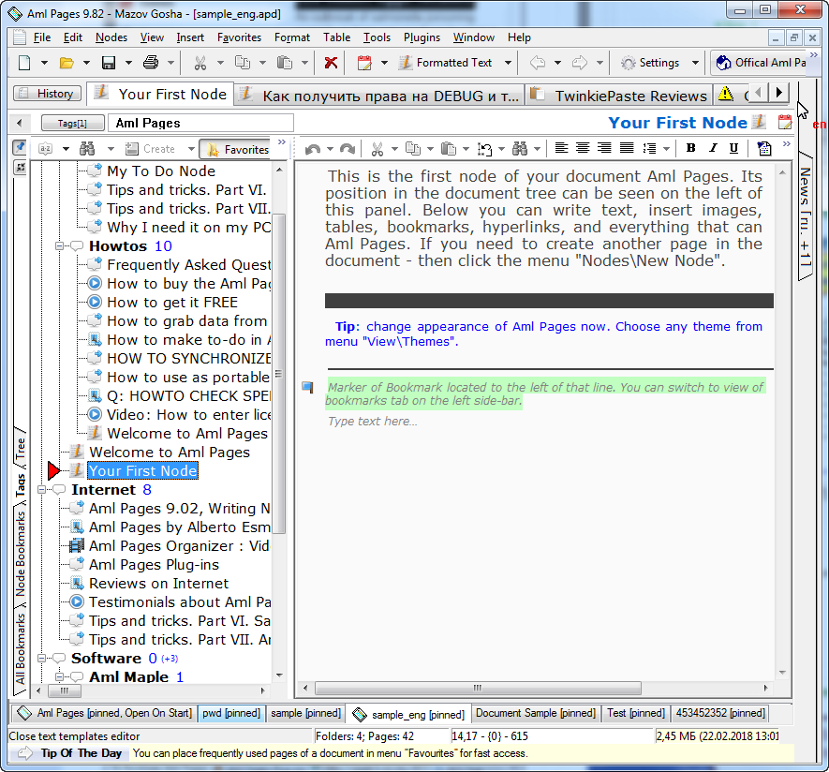
Task: Click the editor toolbar scissors Cut icon
Action: (x=377, y=149)
